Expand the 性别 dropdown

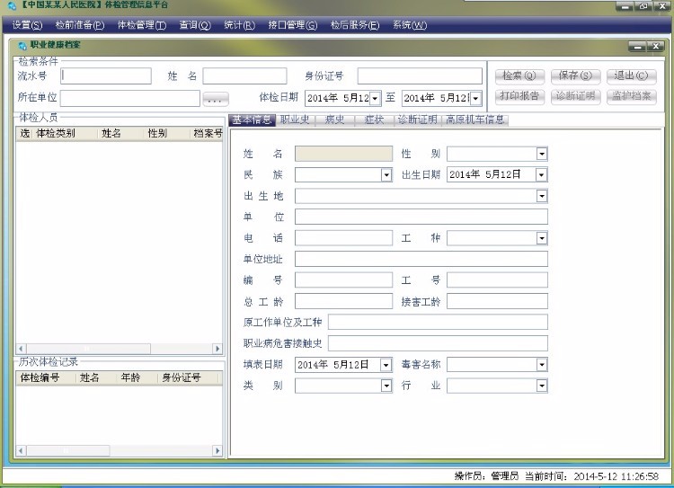coord(541,154)
